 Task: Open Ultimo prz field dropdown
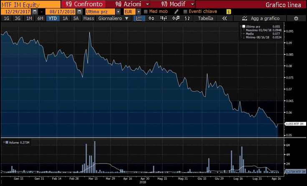(x=118, y=12)
